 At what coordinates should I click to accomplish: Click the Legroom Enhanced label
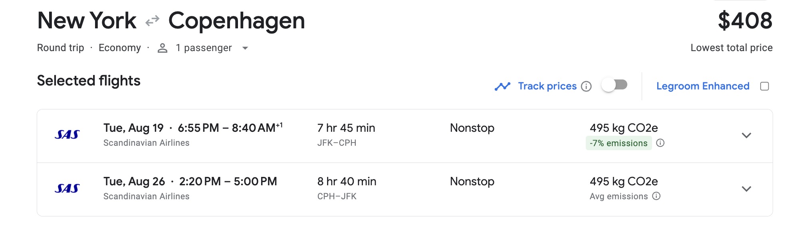703,86
